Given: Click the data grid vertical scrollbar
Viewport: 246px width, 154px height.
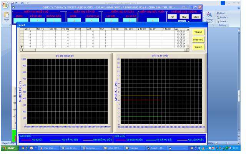Looking at the screenshot, I should (188, 38).
